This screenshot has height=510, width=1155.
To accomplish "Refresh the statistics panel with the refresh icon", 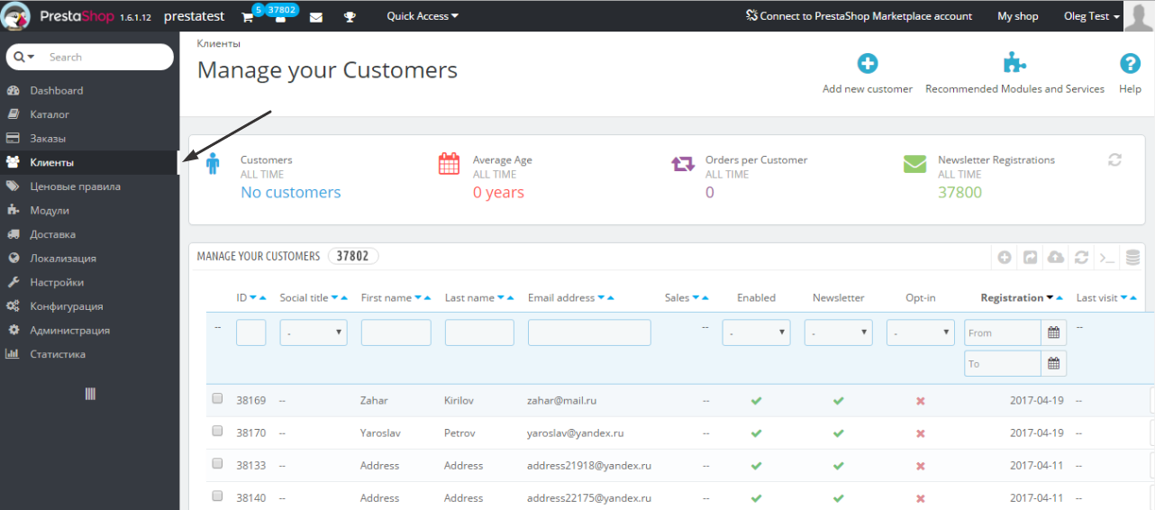I will pos(1114,159).
